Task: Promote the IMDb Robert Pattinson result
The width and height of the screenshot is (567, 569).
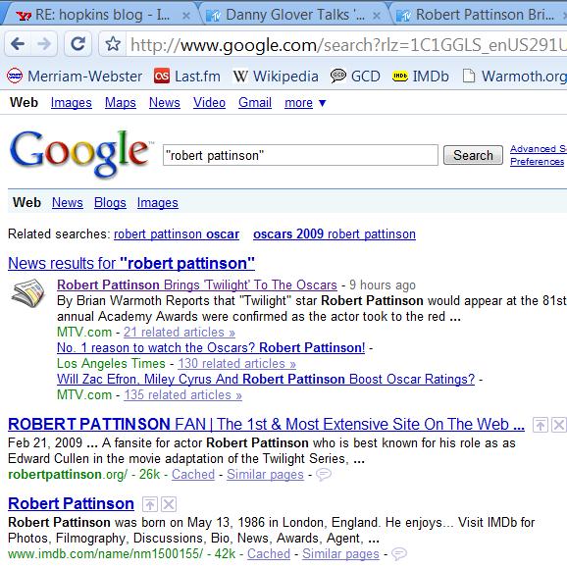Action: point(150,504)
